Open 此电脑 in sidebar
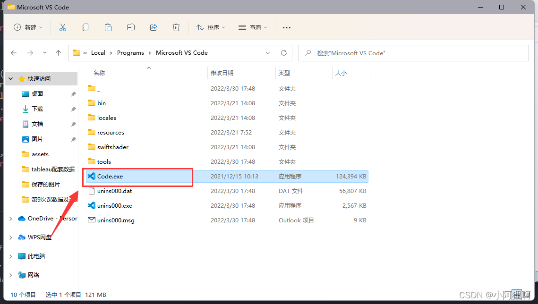This screenshot has width=538, height=304. coord(36,256)
